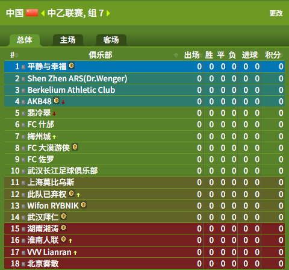The height and width of the screenshot is (270, 289).
Task: Click coin badge next to FC 大漠游侠
Action: 75,147
